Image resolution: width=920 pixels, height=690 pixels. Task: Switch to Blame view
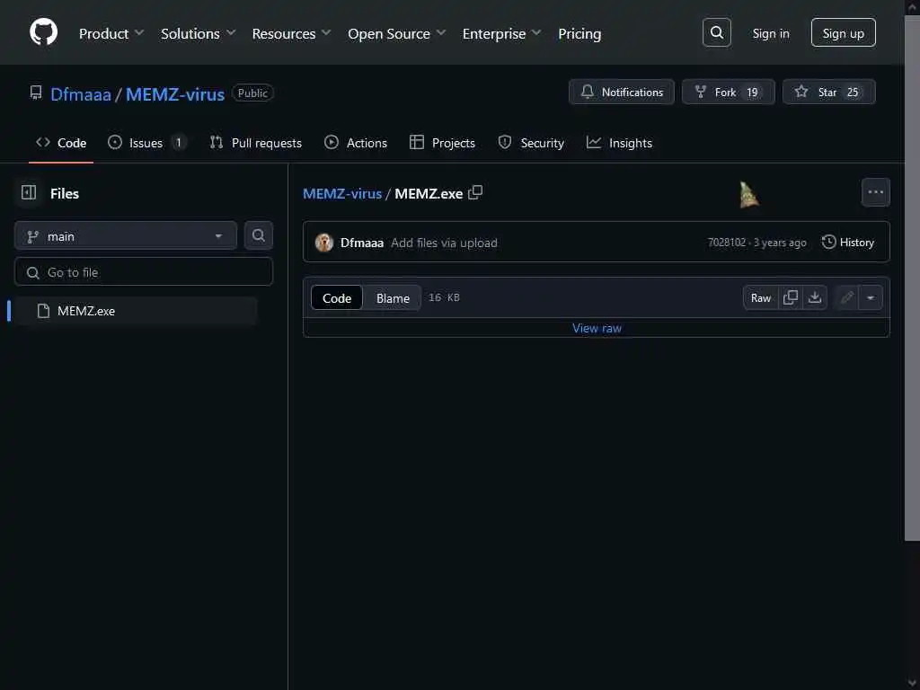(x=393, y=298)
